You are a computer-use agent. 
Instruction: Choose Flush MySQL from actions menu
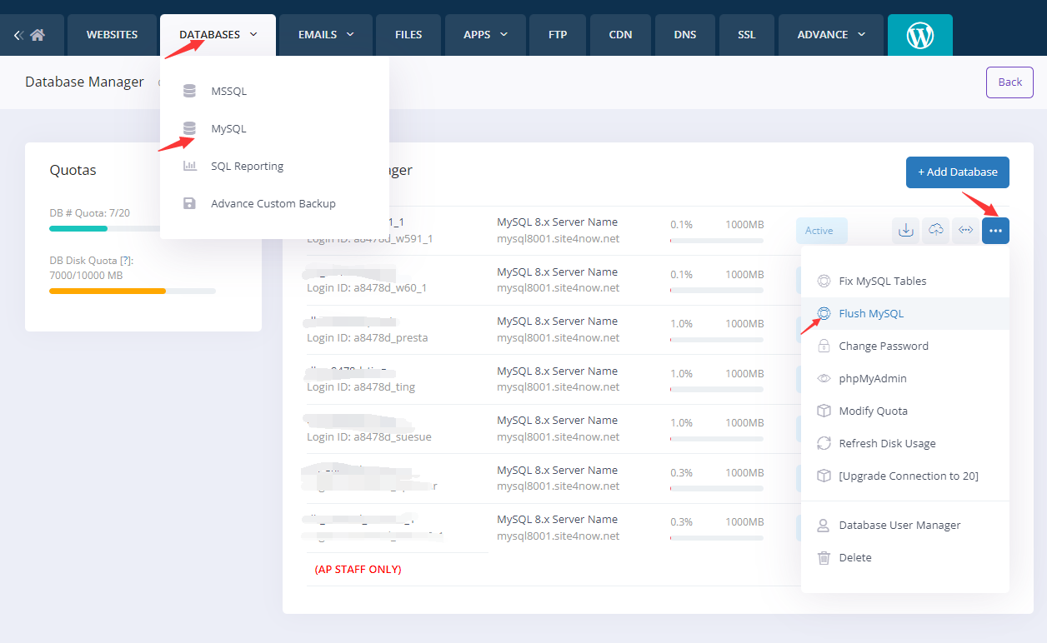(x=871, y=314)
